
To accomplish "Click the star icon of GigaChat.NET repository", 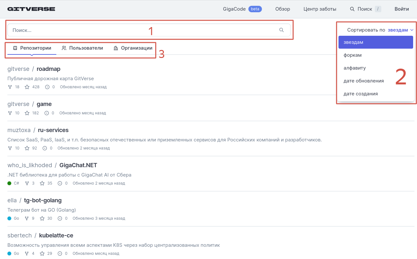I will pos(42,183).
